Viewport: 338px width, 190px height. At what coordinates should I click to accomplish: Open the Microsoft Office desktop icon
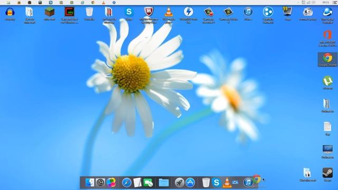click(327, 35)
